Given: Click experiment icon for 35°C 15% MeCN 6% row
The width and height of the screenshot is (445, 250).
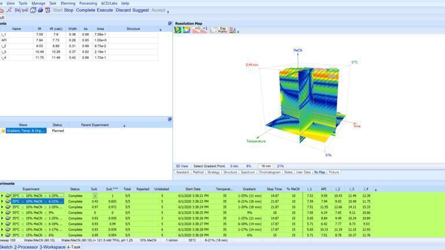Looking at the screenshot, I should pos(8,235).
